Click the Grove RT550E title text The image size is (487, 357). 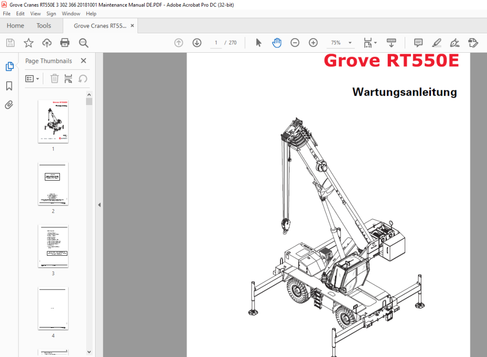pos(391,60)
